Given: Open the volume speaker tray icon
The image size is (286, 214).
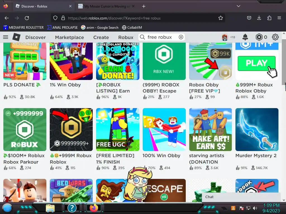Looking at the screenshot, I should click(255, 208).
